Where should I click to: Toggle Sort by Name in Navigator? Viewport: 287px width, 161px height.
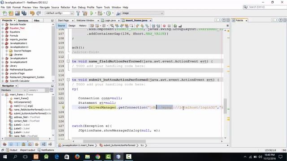point(43,144)
